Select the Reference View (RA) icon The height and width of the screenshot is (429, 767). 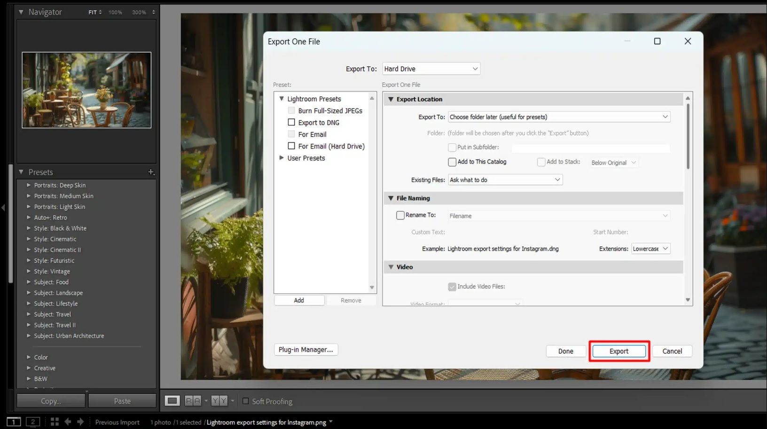click(x=193, y=401)
